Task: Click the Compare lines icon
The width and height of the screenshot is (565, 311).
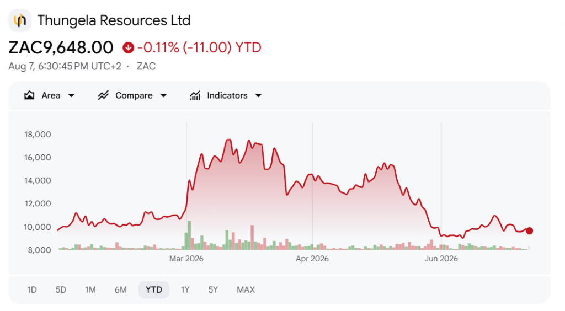Action: pos(103,95)
